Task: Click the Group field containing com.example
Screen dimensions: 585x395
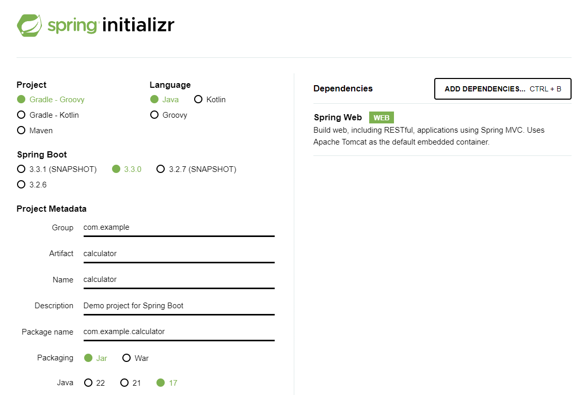Action: click(179, 228)
